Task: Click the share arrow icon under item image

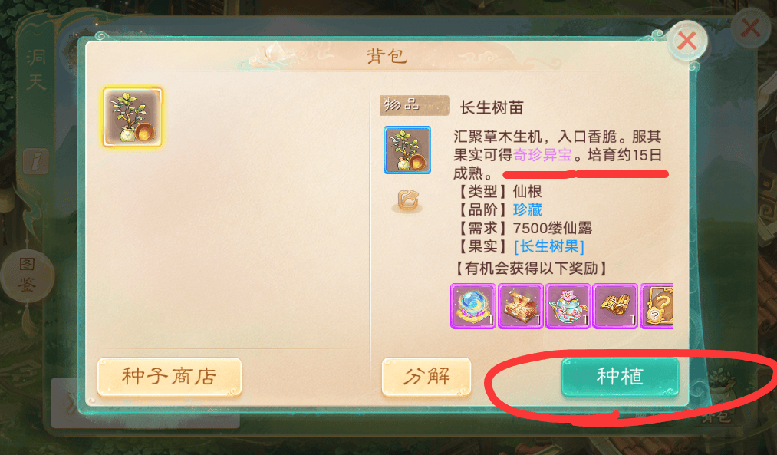Action: click(407, 201)
